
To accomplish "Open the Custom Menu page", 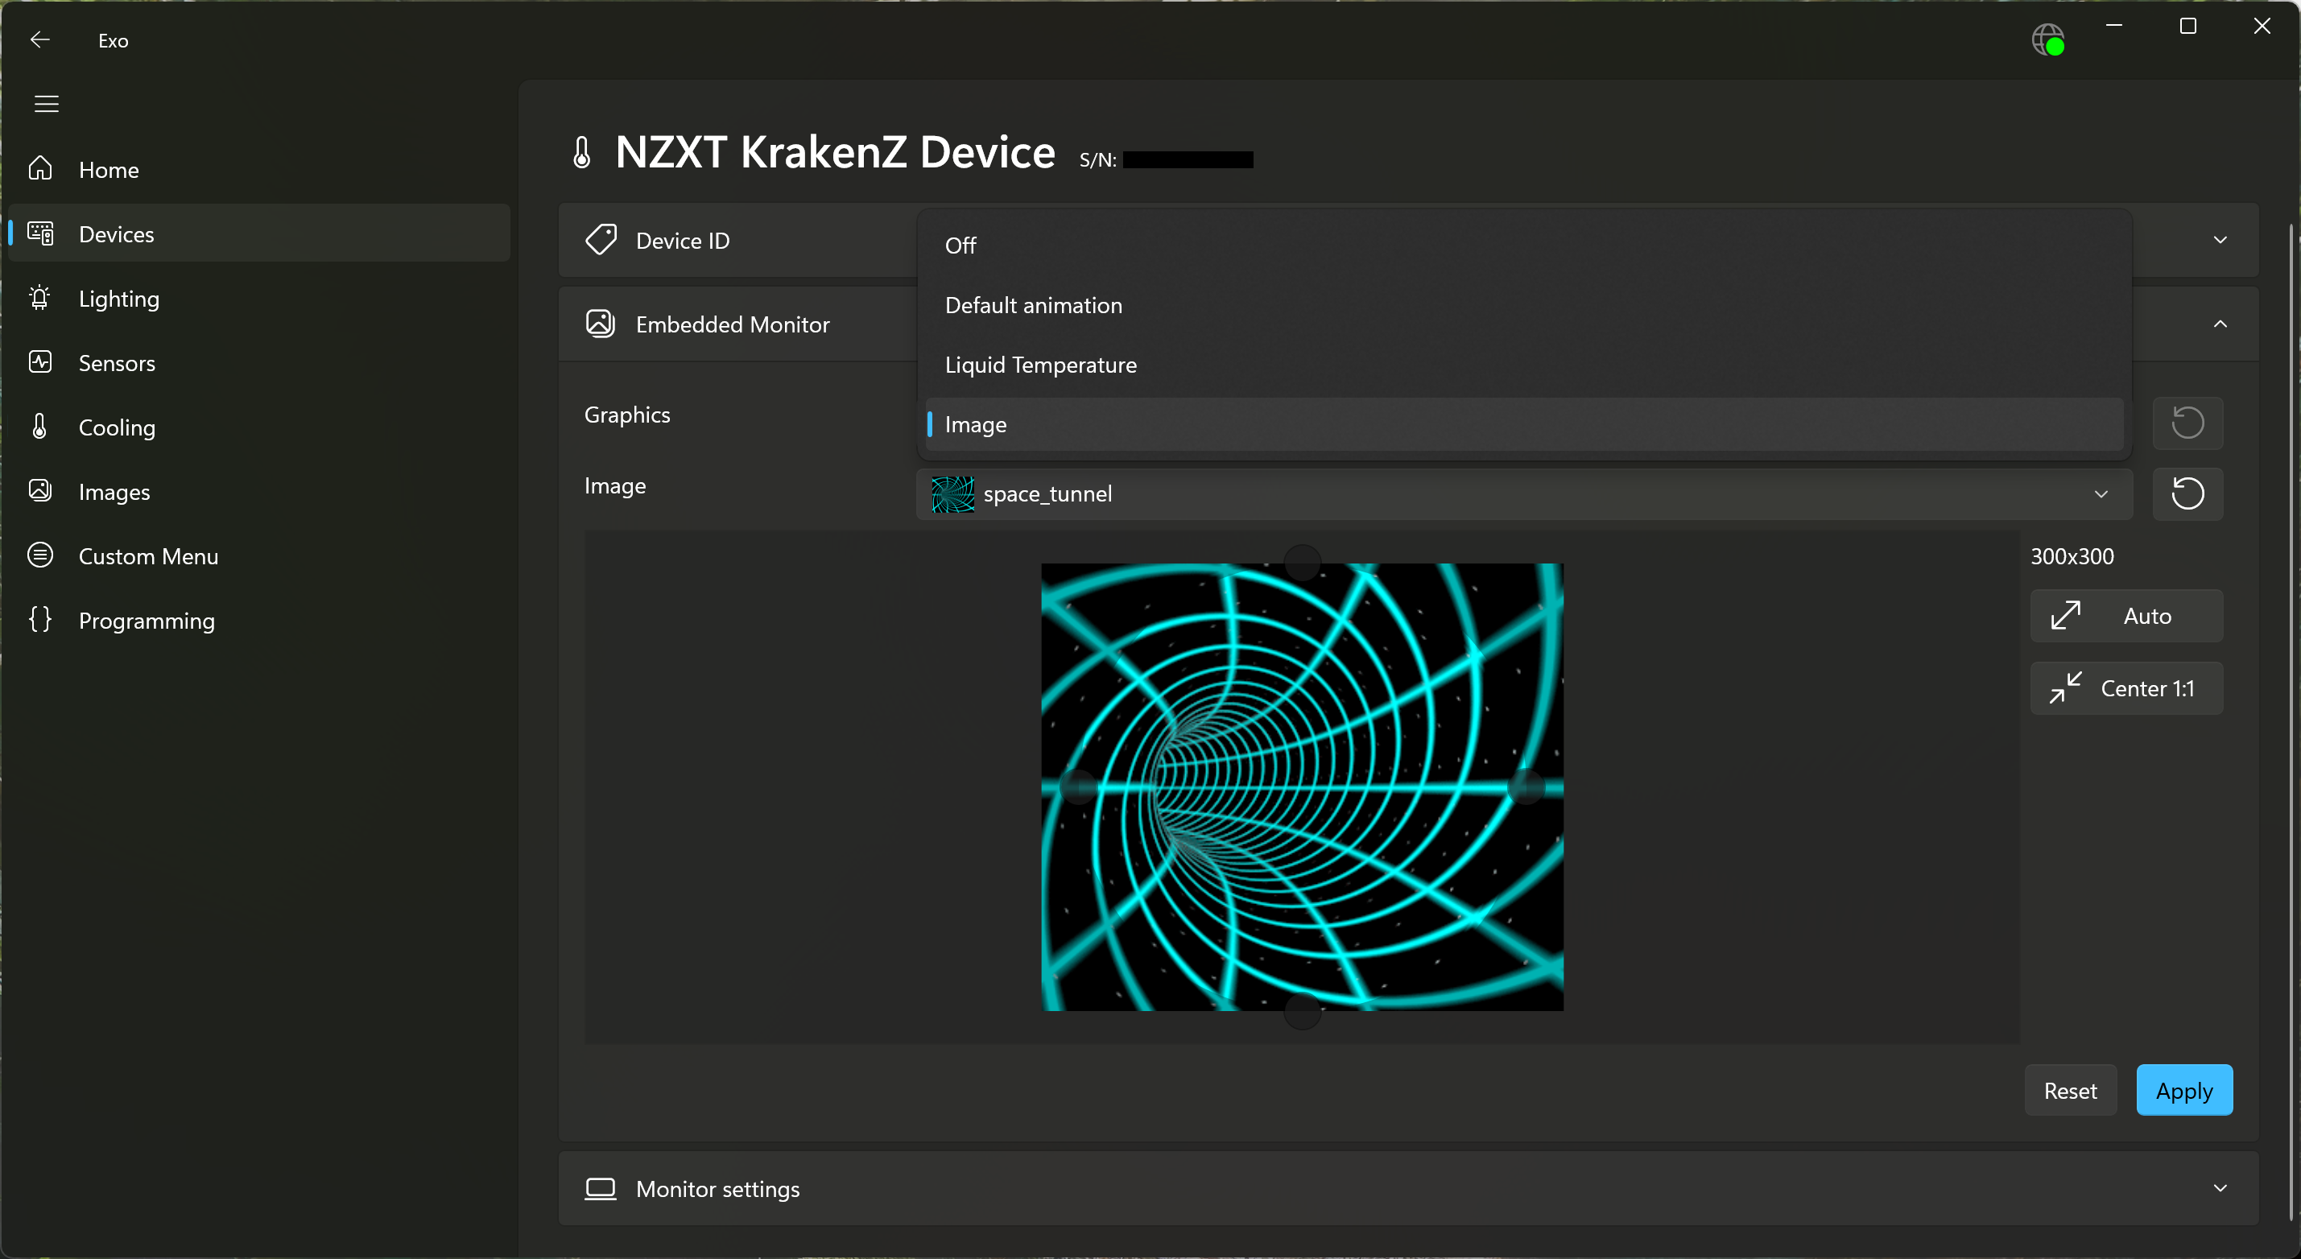I will 148,555.
